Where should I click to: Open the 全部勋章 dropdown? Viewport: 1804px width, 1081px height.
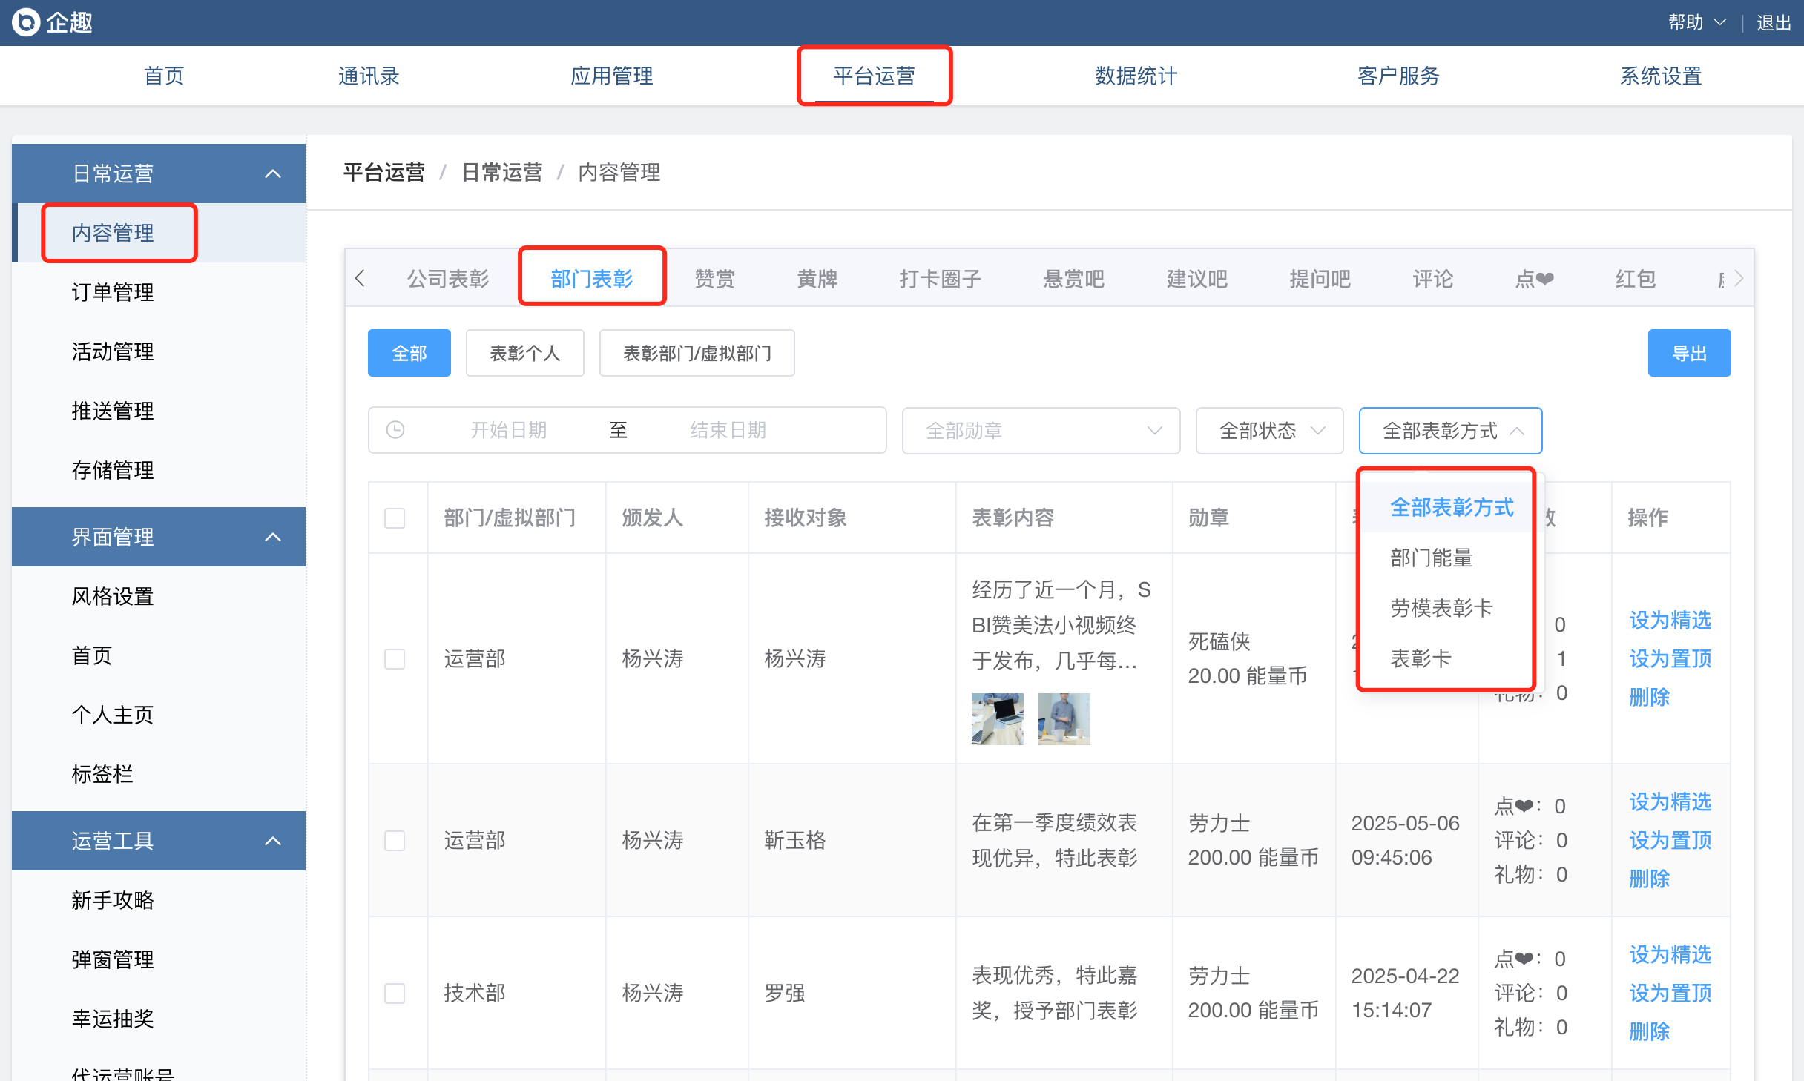[x=1040, y=430]
